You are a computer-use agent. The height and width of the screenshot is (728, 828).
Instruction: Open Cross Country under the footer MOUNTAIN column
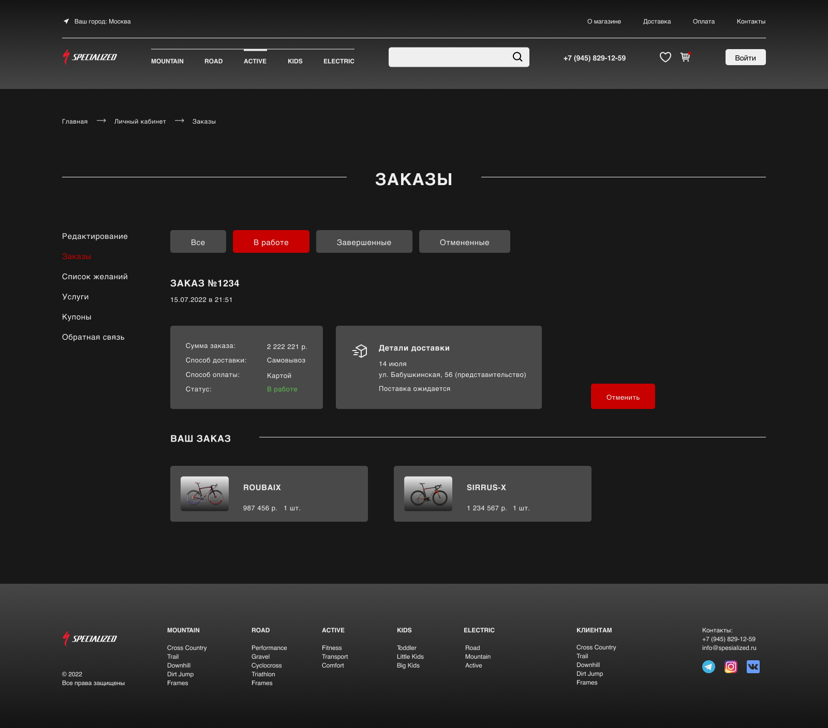pos(187,648)
